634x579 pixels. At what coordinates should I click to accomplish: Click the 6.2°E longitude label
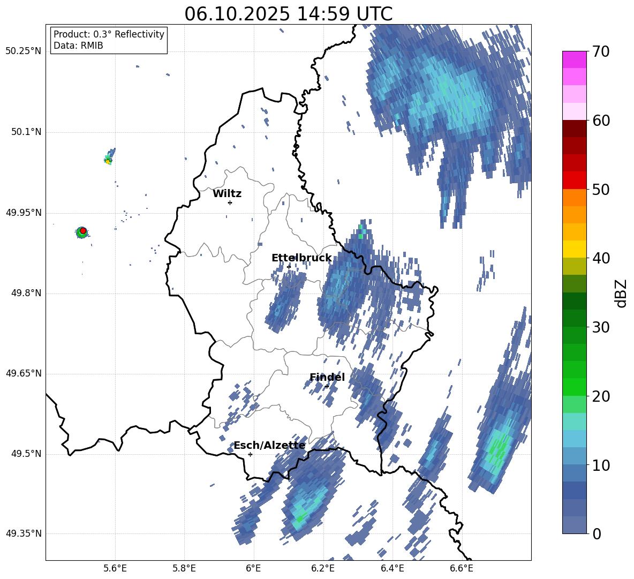[323, 568]
